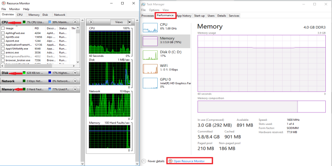Collapse the CPU section in Resource Monitor
This screenshot has height=166, width=332.
click(x=75, y=22)
